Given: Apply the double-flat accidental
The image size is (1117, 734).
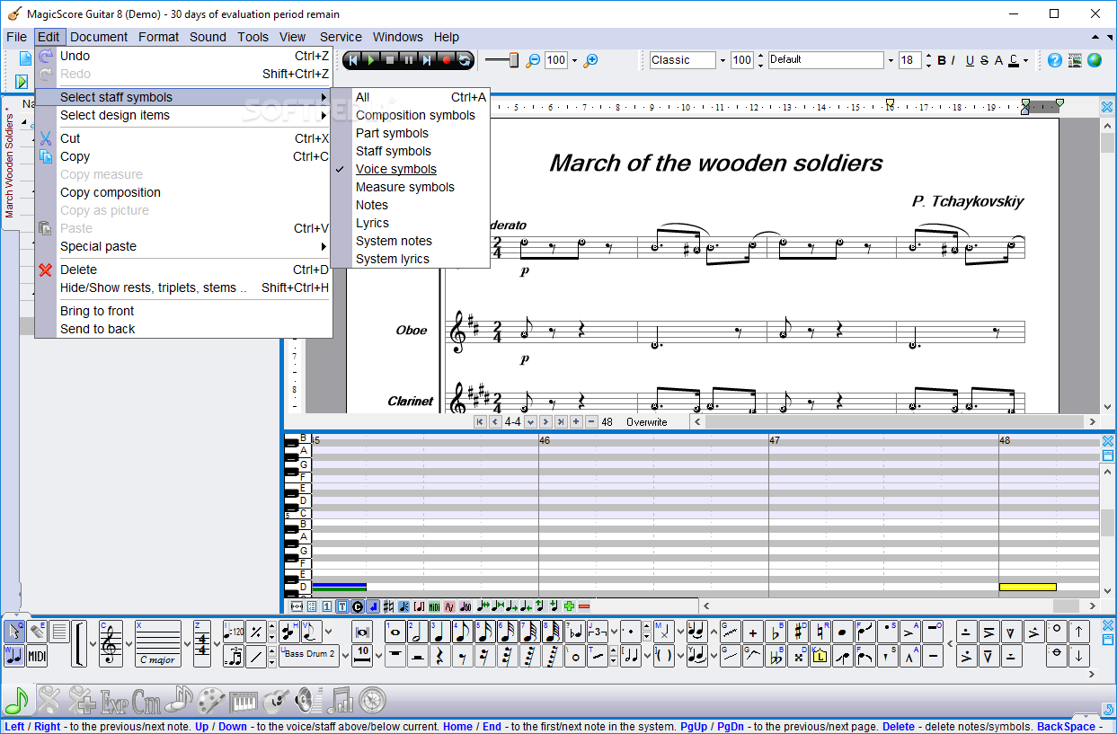Looking at the screenshot, I should pyautogui.click(x=776, y=657).
